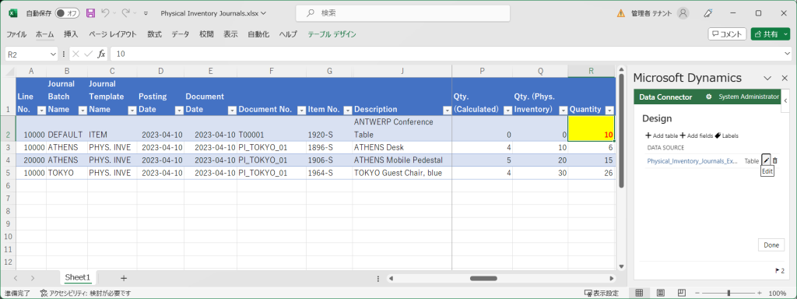797x299 pixels.
Task: Open the Quantity column filter dropdown
Action: 609,110
